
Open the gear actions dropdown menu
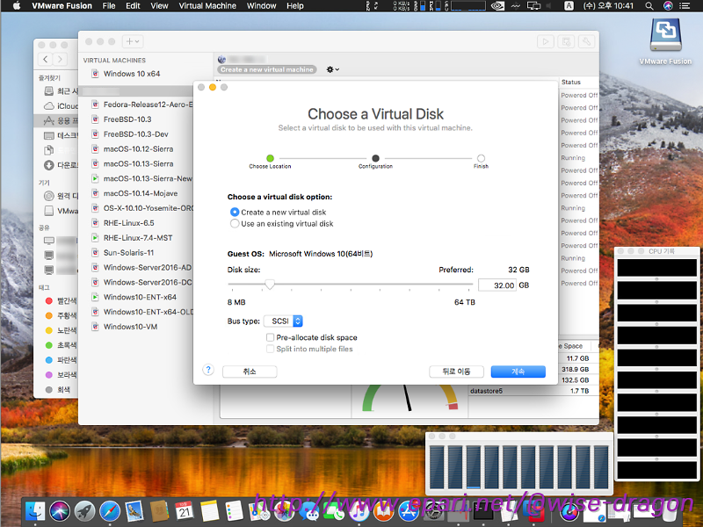(333, 69)
